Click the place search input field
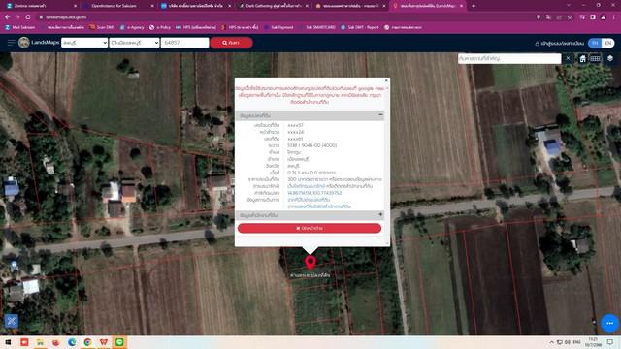The height and width of the screenshot is (349, 621). coord(509,58)
